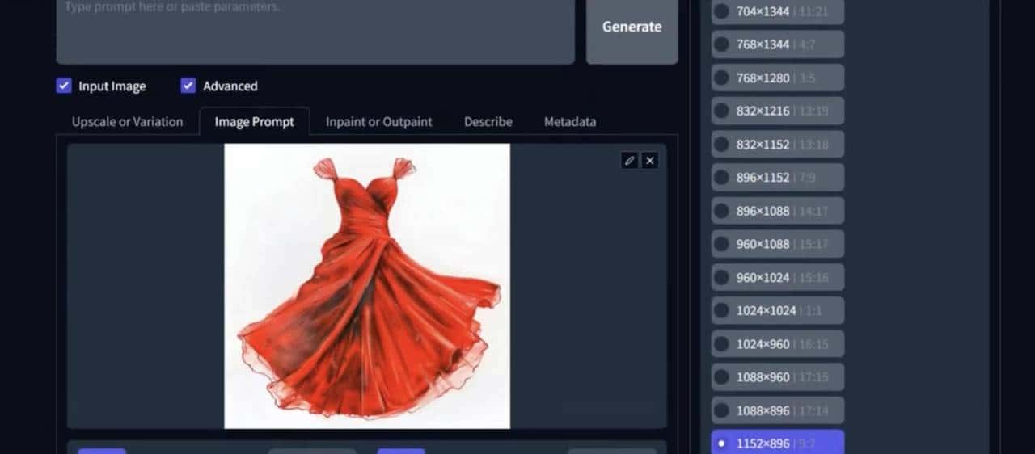The image size is (1035, 454).
Task: Remove the image with the X icon
Action: 650,161
